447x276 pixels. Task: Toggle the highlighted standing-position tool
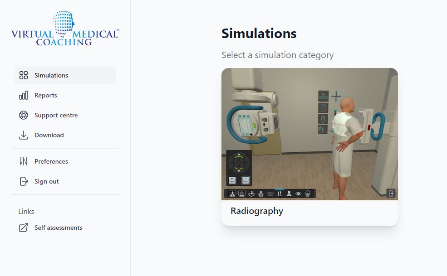tap(280, 193)
